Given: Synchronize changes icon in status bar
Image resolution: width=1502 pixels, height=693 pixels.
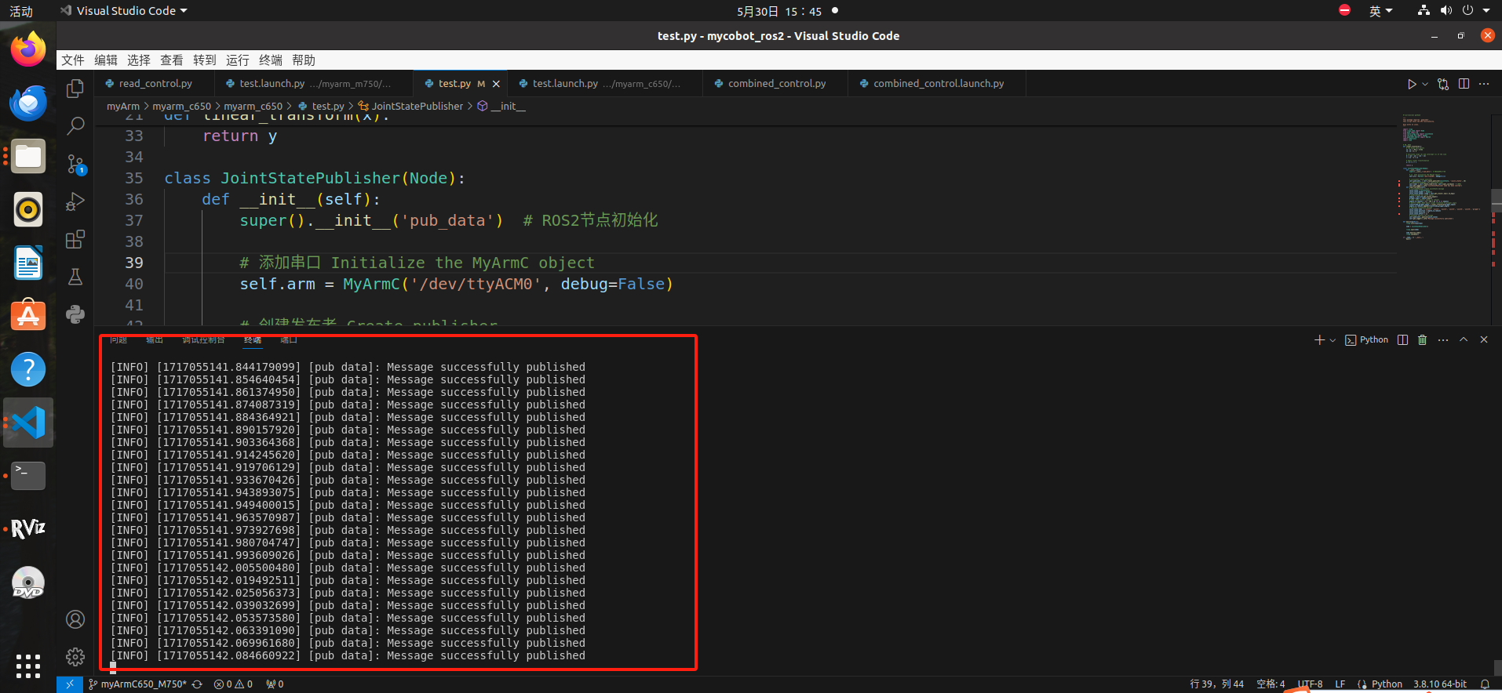Looking at the screenshot, I should [x=198, y=684].
